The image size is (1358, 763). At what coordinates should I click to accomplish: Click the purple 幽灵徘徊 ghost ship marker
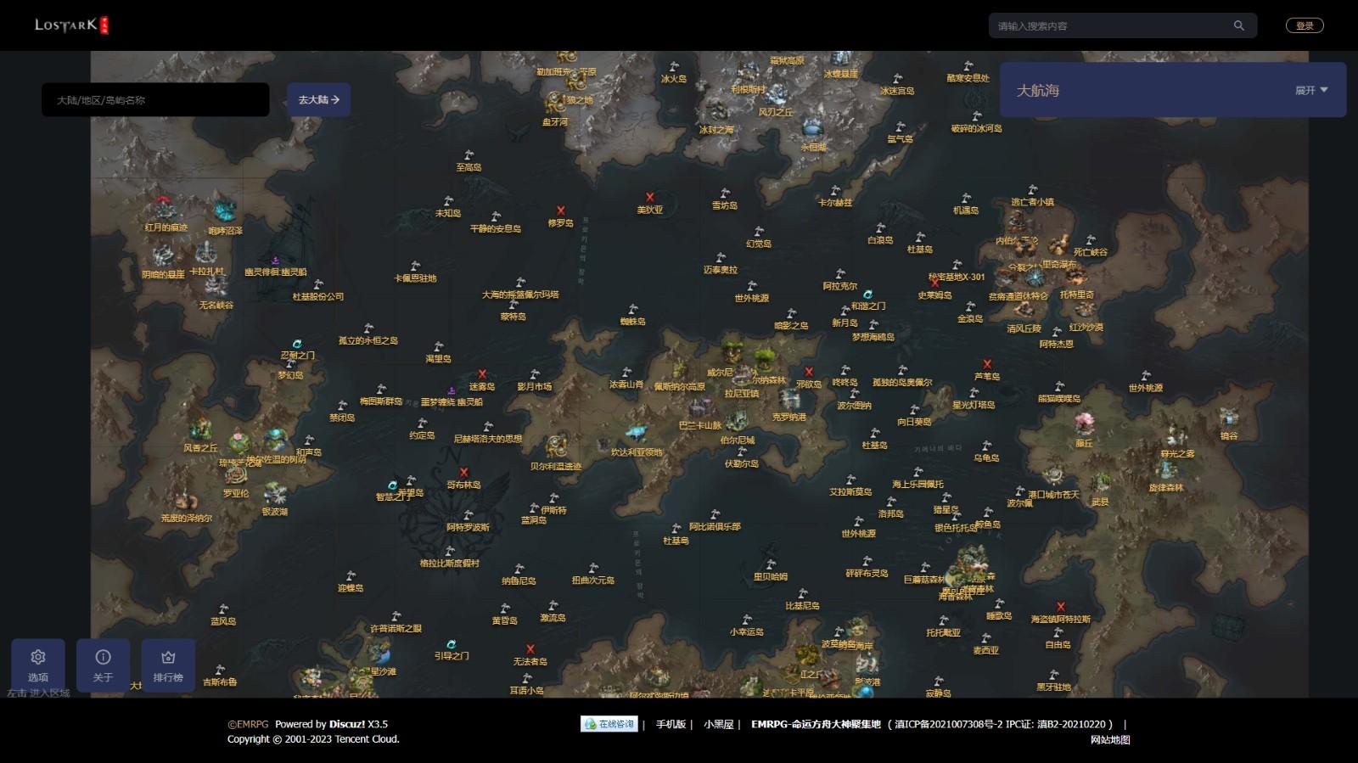[x=275, y=261]
